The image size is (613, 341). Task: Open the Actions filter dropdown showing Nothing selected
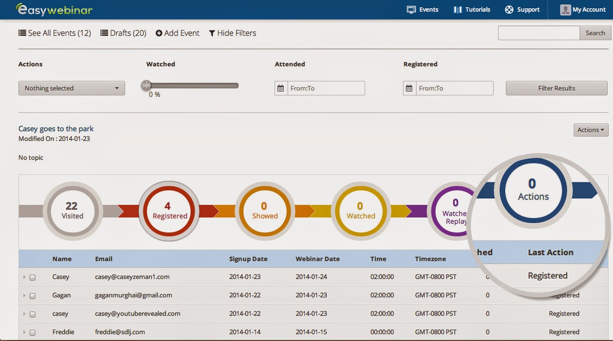point(72,88)
